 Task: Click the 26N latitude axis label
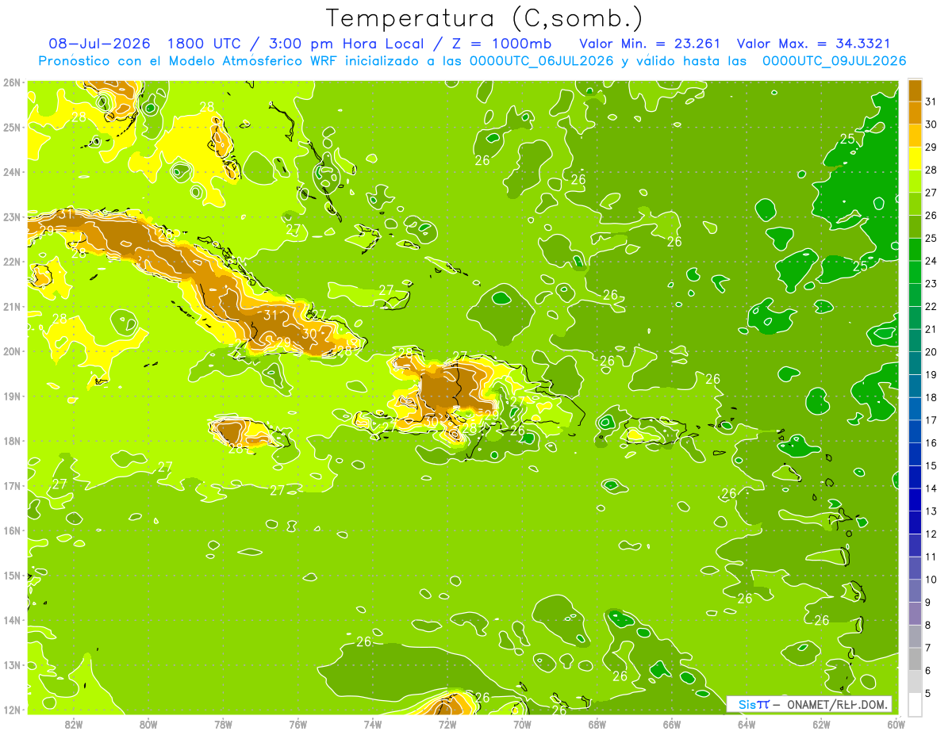(x=11, y=82)
